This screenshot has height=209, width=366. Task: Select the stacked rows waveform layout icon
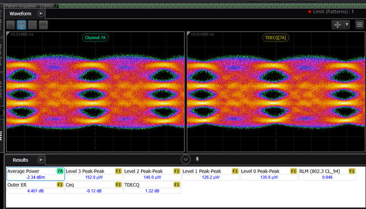(x=32, y=25)
